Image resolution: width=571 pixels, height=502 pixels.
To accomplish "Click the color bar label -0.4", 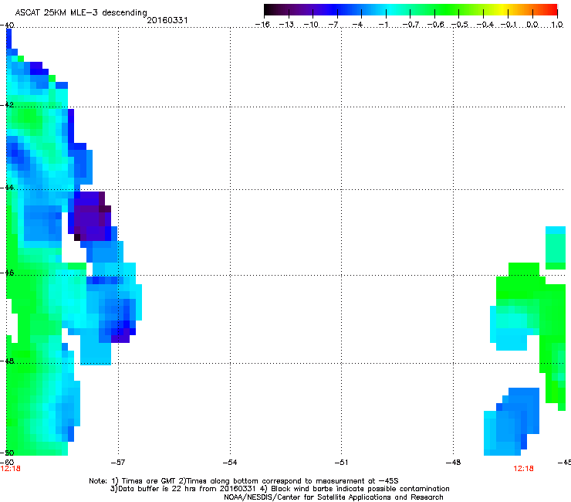I will (485, 25).
